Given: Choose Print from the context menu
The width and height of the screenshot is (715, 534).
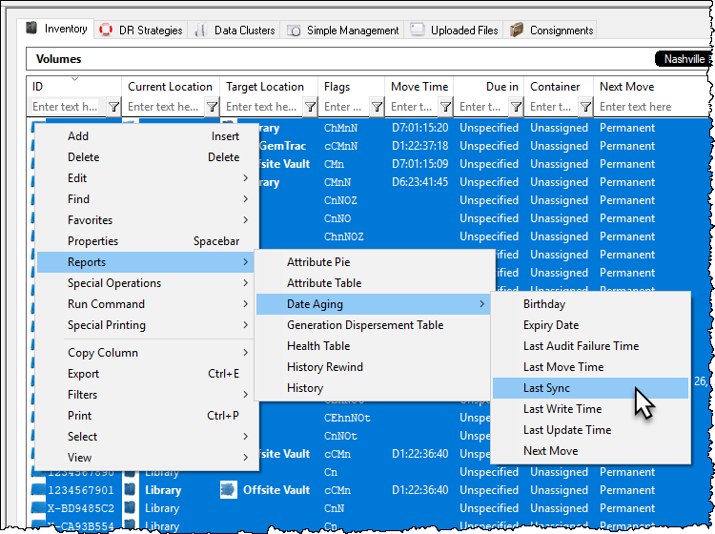Looking at the screenshot, I should tap(147, 416).
